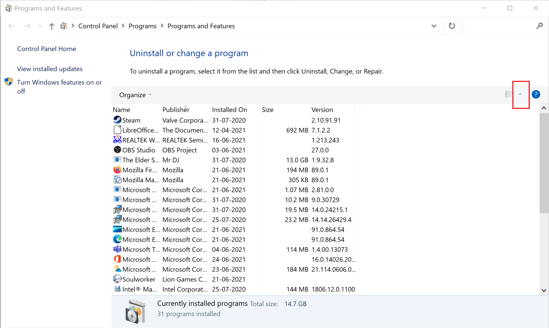
Task: Sort programs by Size column header
Action: [268, 110]
